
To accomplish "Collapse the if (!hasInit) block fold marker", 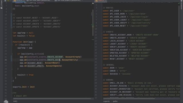I will pos(12,45).
